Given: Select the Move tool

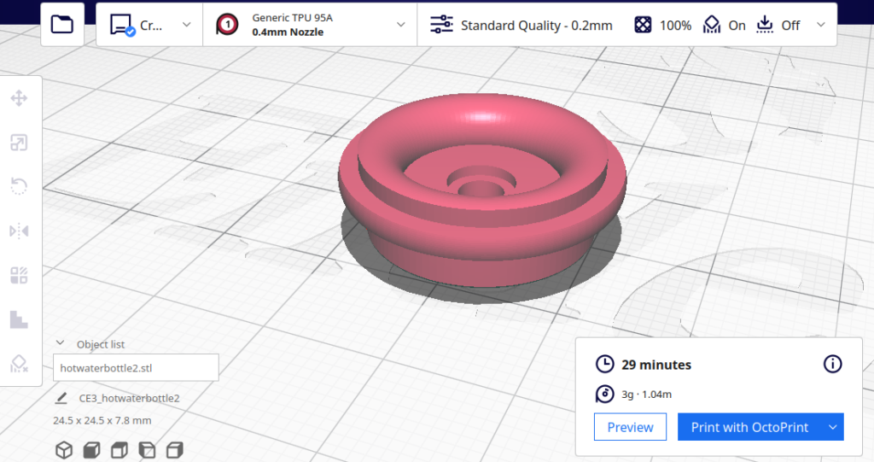Looking at the screenshot, I should pos(19,99).
